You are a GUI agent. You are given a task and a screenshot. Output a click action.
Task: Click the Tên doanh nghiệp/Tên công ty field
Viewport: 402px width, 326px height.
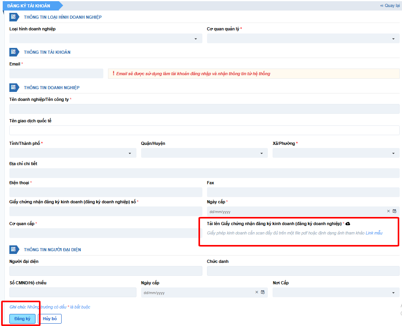click(204, 109)
